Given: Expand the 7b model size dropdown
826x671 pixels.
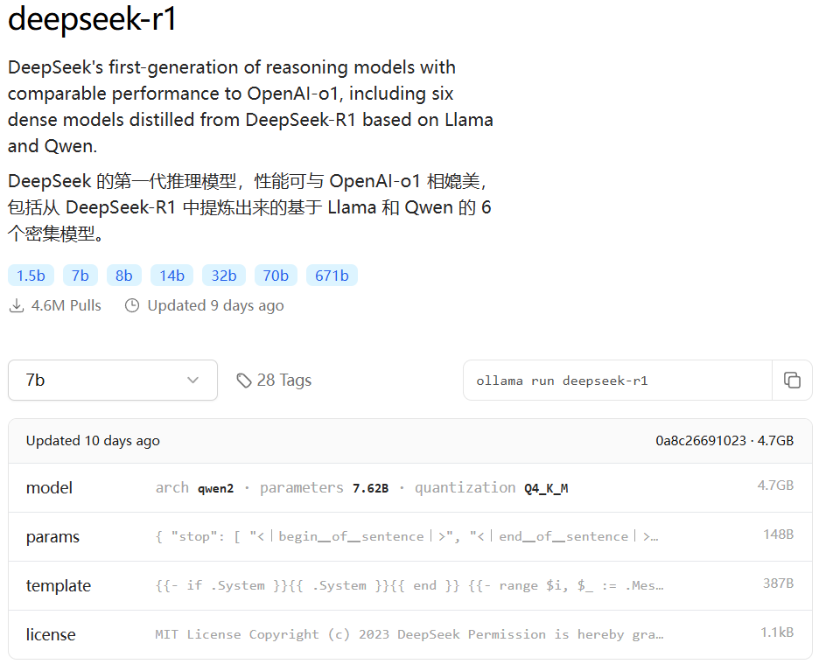Looking at the screenshot, I should 113,381.
